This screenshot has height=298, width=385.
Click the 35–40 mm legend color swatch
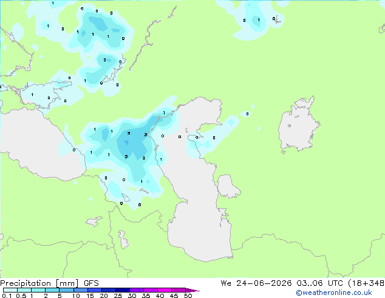click(x=150, y=290)
